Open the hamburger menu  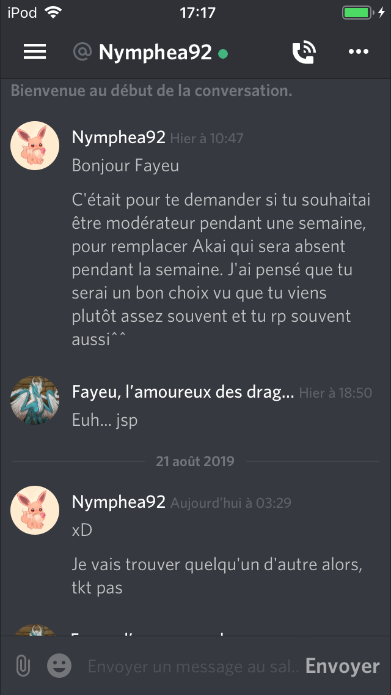click(35, 52)
